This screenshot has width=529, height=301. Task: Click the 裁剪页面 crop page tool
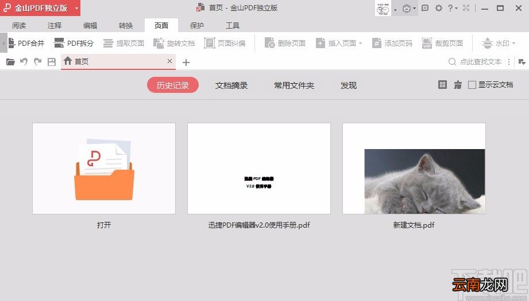click(x=442, y=43)
